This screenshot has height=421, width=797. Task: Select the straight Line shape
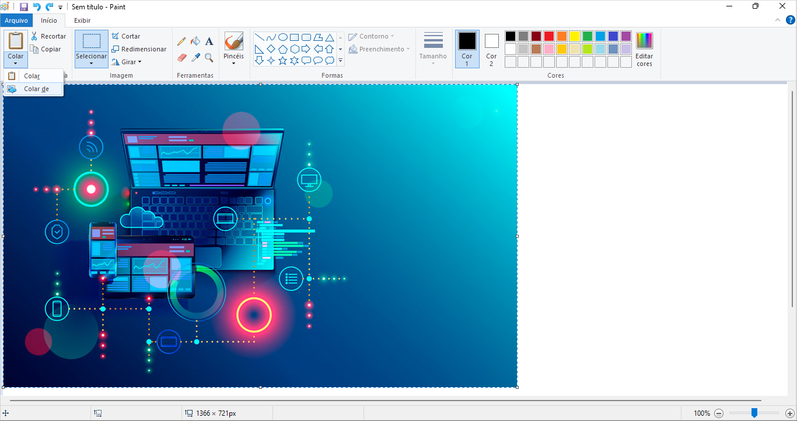point(259,37)
